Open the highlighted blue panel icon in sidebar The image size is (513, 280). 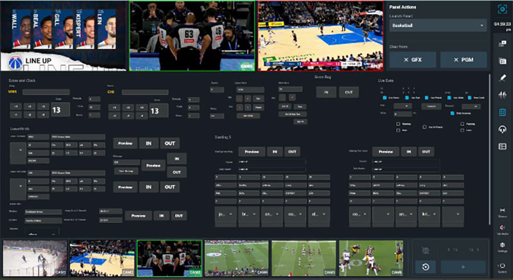[x=502, y=112]
